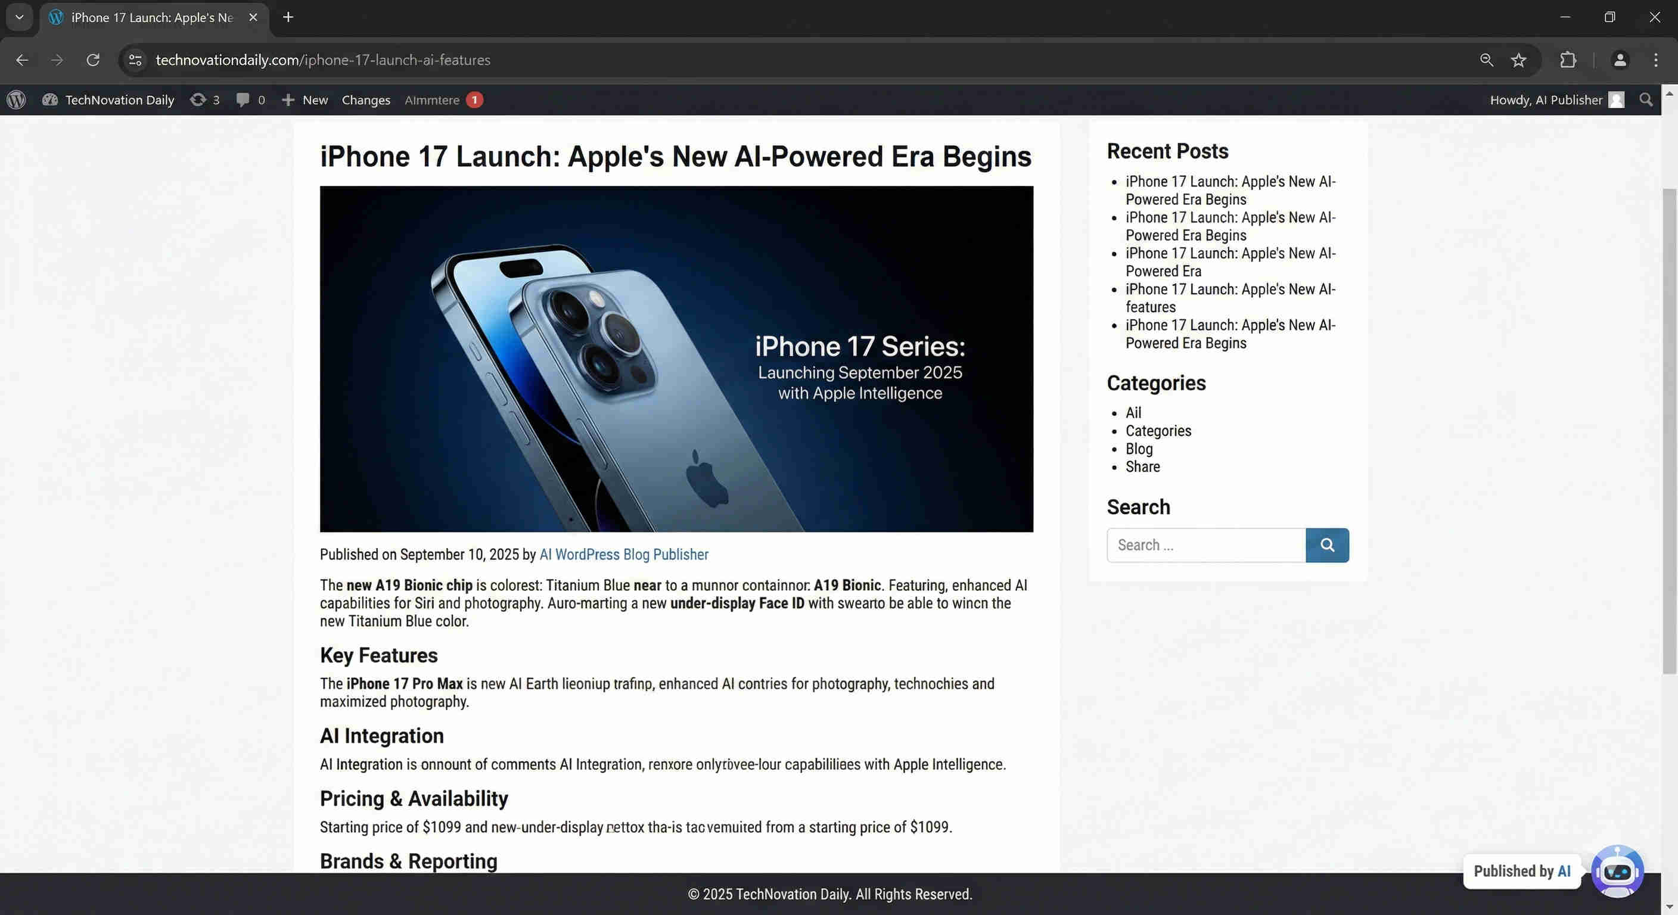Click the address bar URL
The height and width of the screenshot is (915, 1678).
[323, 60]
